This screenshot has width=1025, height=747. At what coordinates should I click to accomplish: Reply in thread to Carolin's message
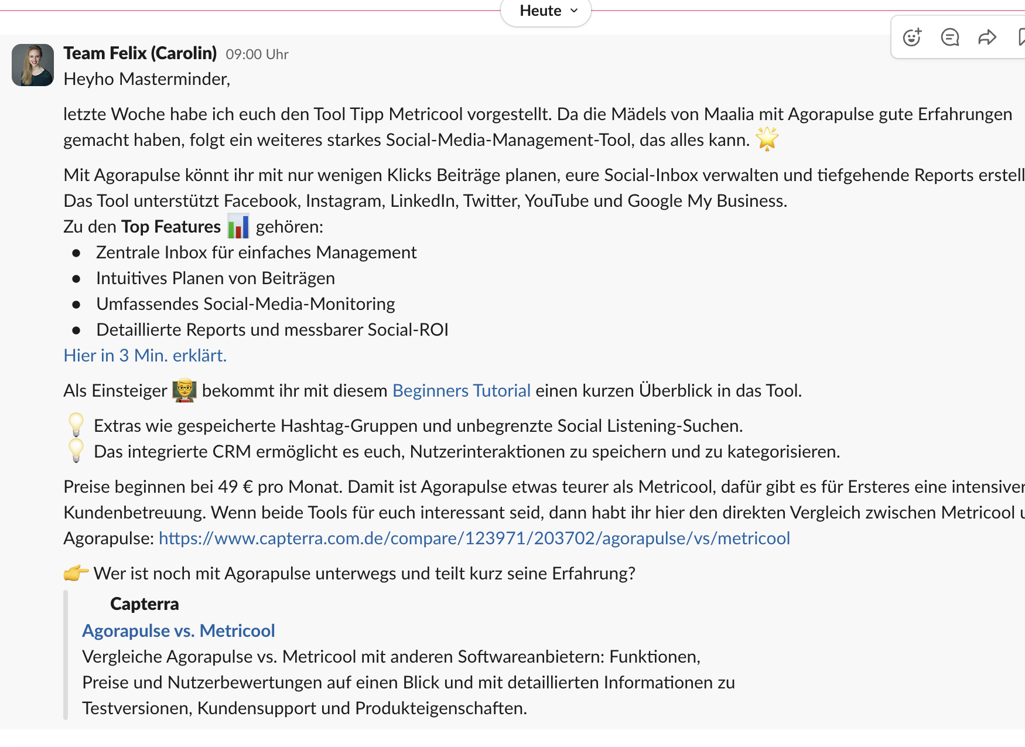[x=949, y=37]
